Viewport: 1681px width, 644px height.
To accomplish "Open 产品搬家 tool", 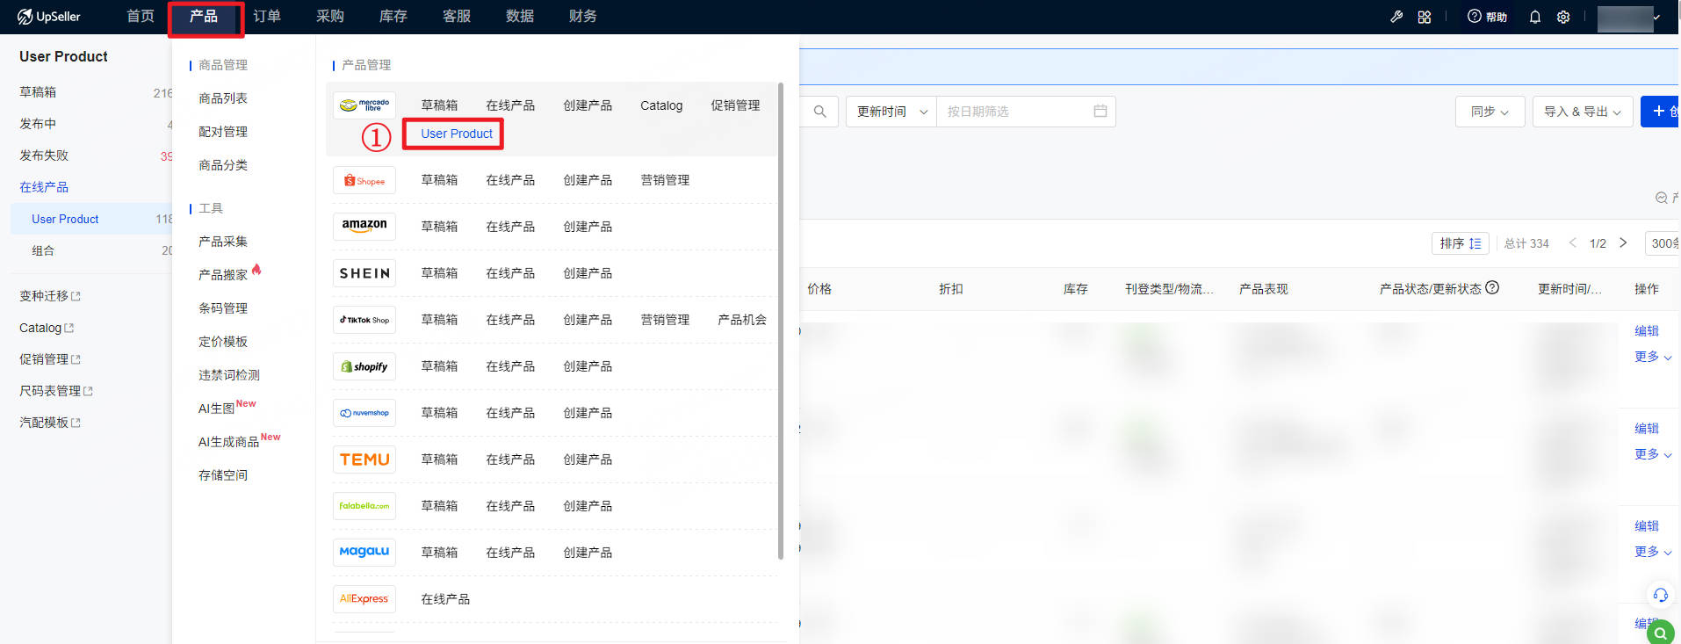I will (x=223, y=275).
